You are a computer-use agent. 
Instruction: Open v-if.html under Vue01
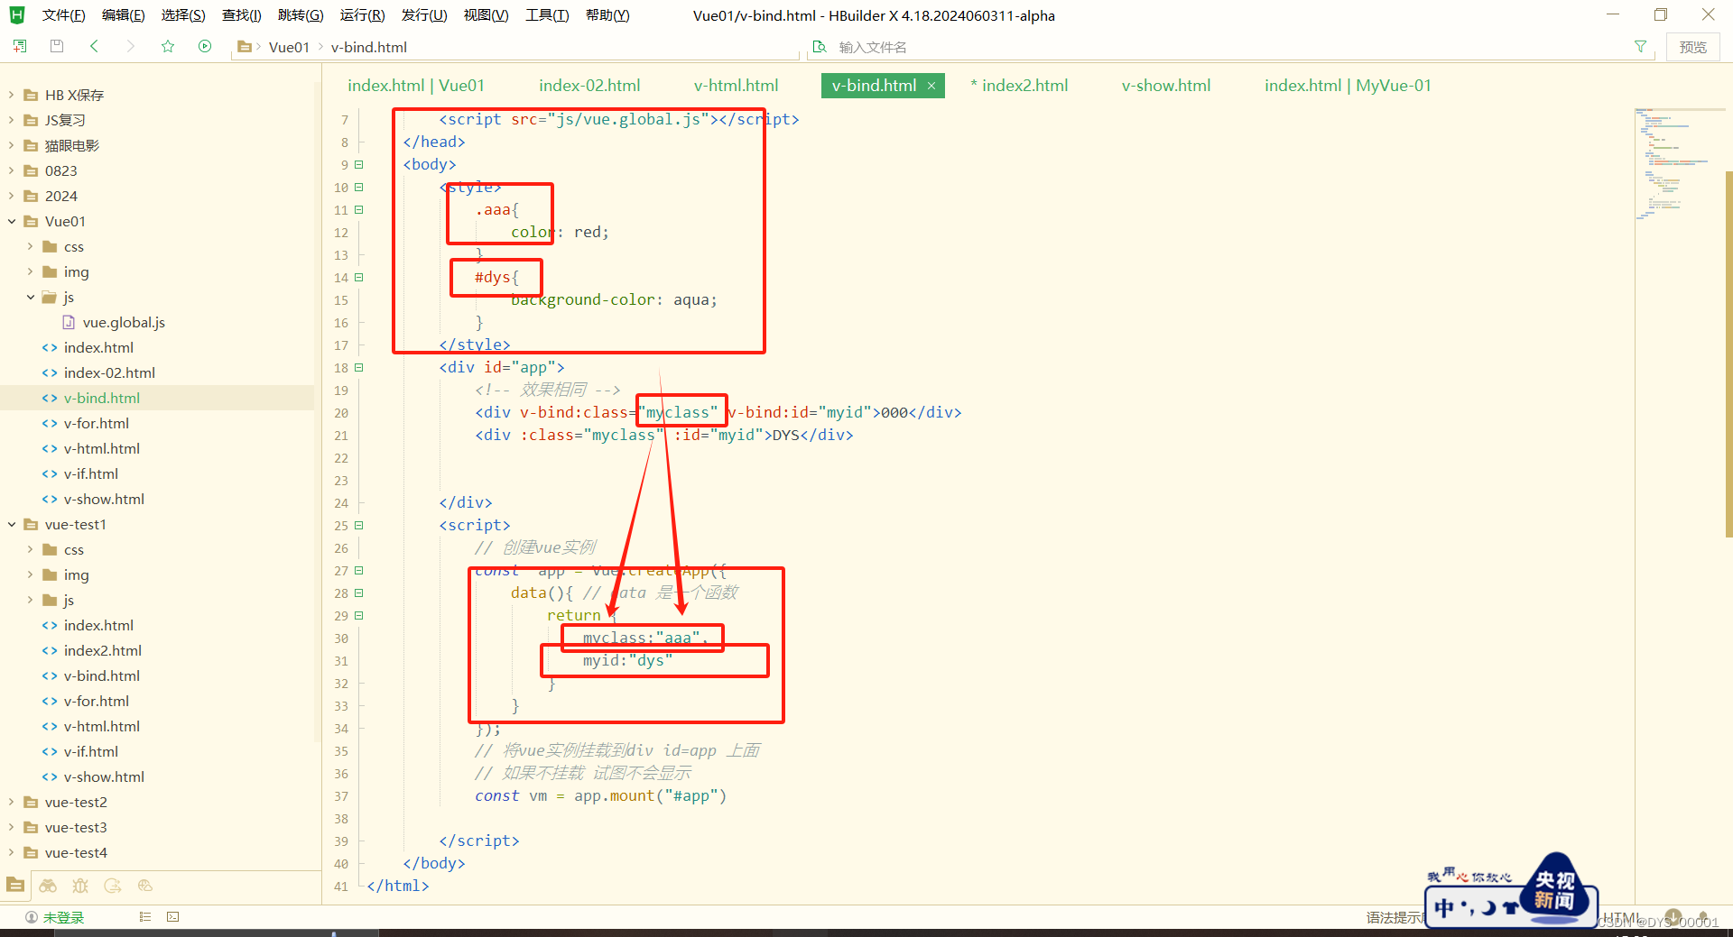[x=90, y=473]
